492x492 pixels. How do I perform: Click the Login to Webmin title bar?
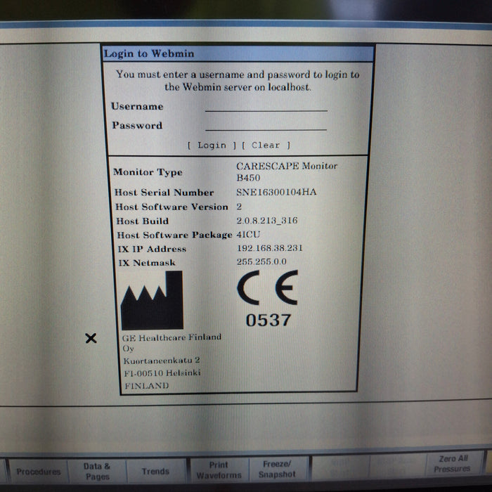pos(238,53)
